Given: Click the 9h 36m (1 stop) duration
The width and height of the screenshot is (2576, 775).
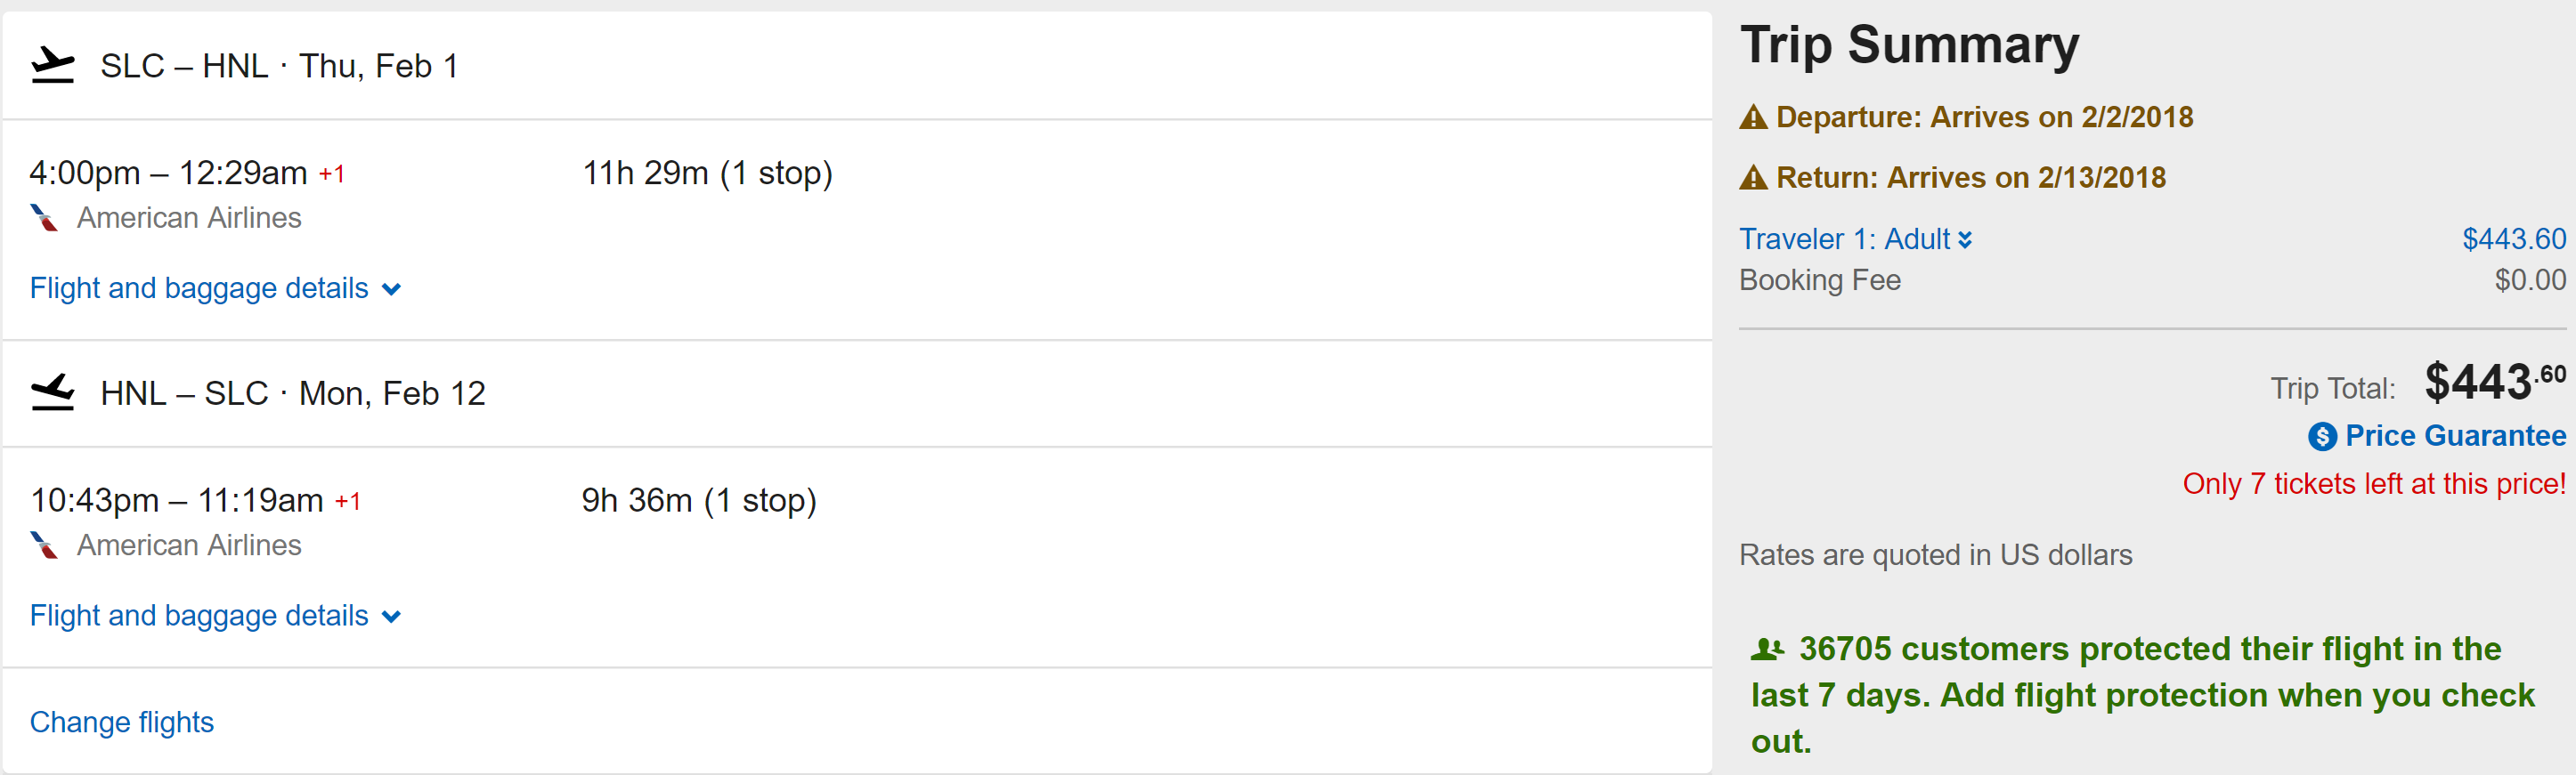Looking at the screenshot, I should pyautogui.click(x=699, y=500).
